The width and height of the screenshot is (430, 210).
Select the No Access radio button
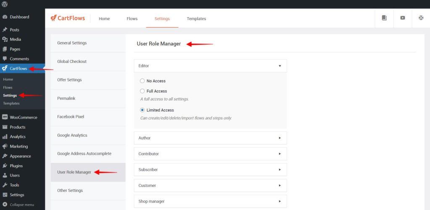click(142, 81)
